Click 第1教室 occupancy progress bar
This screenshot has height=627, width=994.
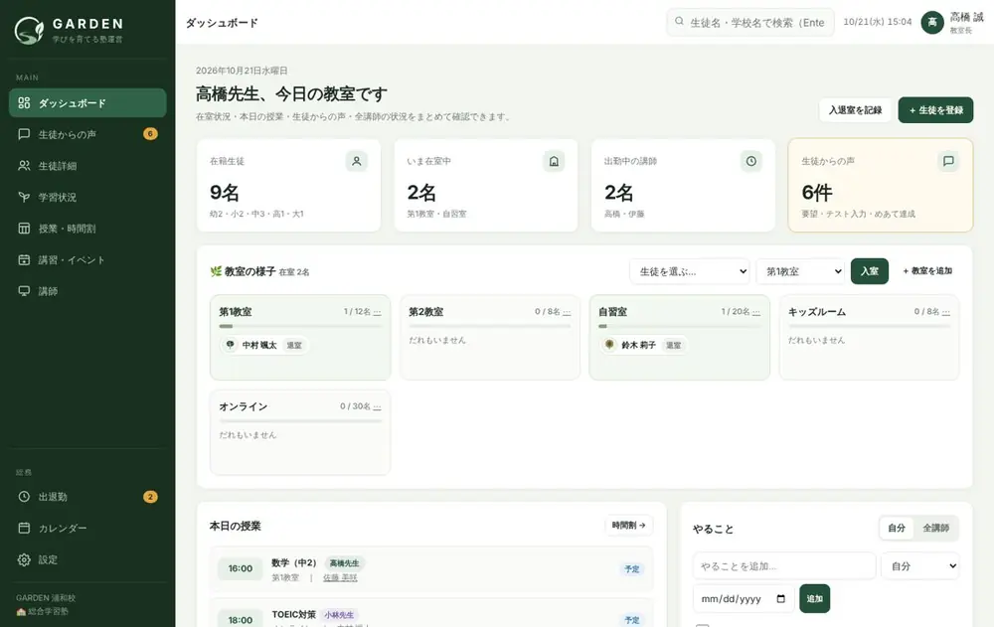(x=300, y=326)
